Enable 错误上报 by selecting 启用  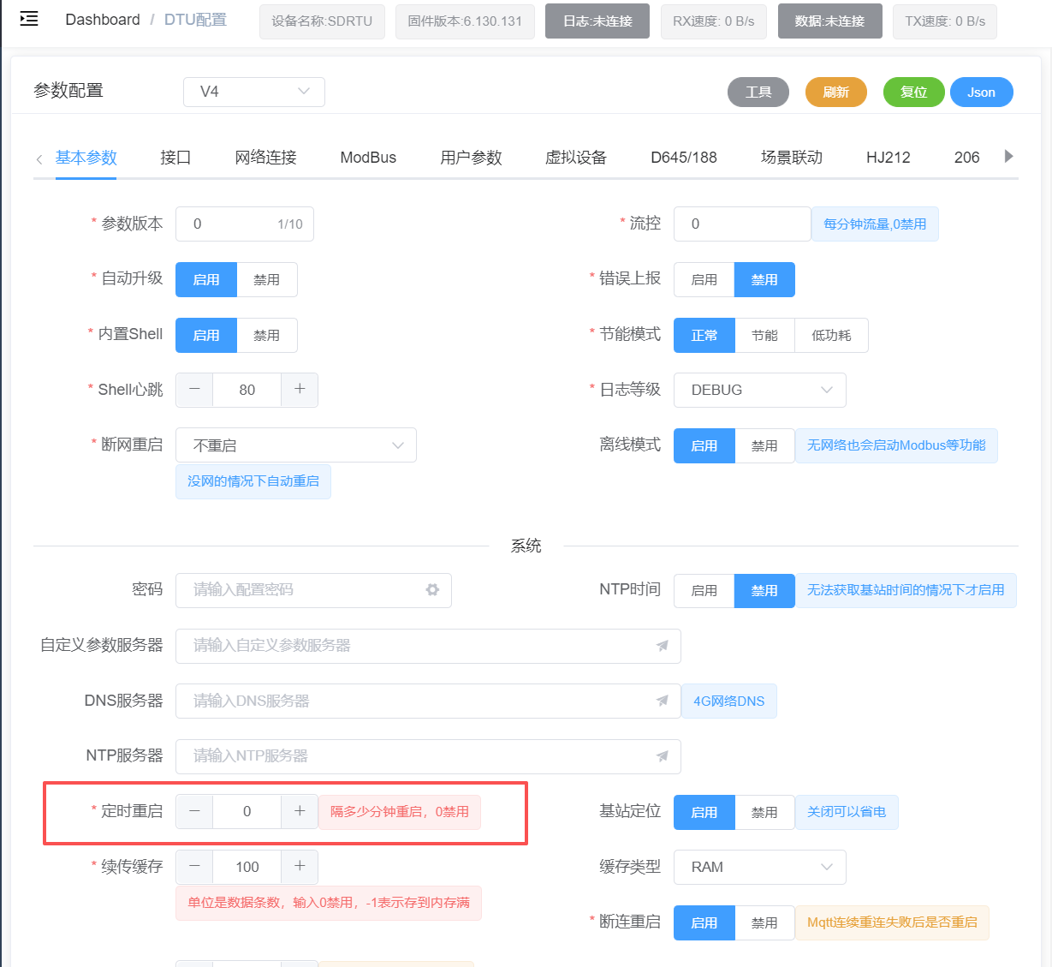704,280
